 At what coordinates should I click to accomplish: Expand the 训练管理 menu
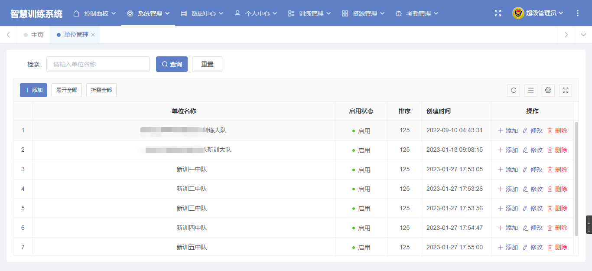click(x=309, y=13)
